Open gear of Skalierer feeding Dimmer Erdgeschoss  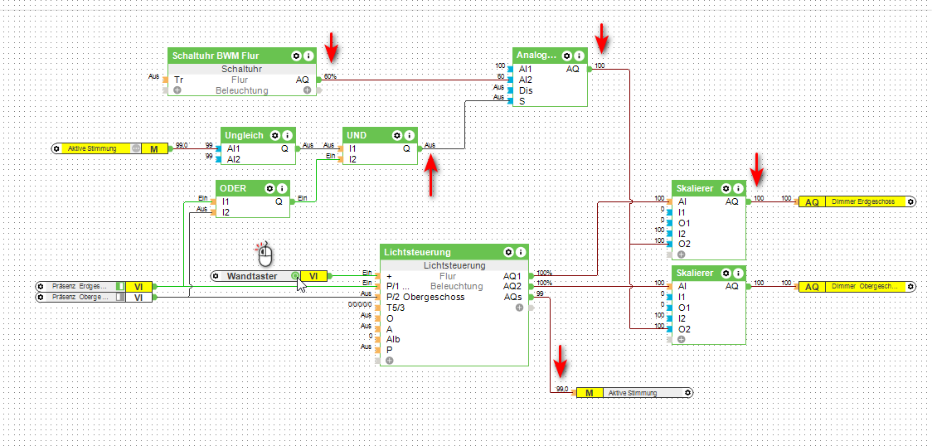(x=726, y=188)
